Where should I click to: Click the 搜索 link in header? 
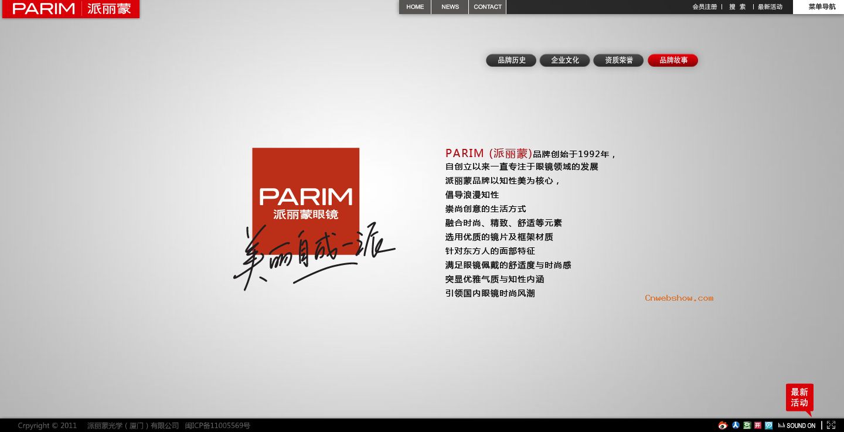click(x=737, y=7)
